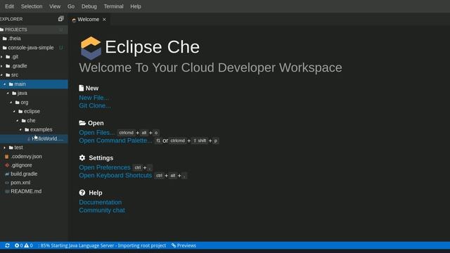Click the Open Files... link
This screenshot has width=450, height=253.
(x=96, y=133)
